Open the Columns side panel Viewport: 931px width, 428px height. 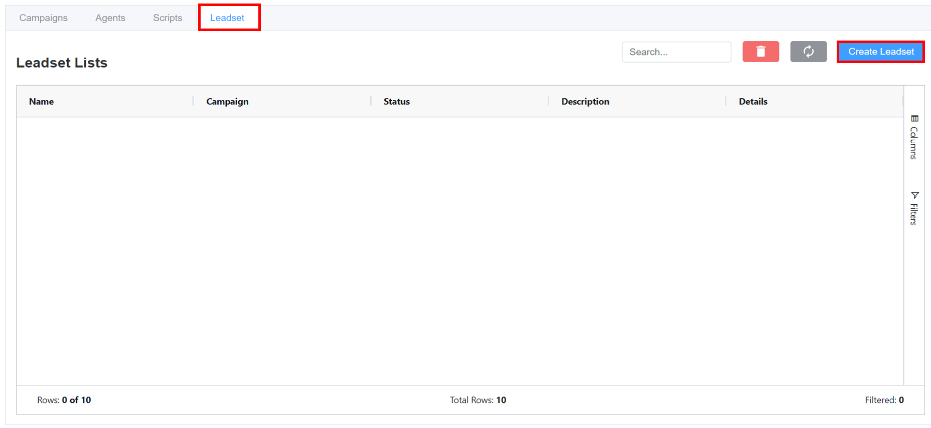[914, 138]
